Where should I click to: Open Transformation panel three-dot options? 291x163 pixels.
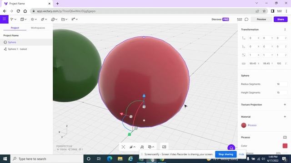click(285, 29)
